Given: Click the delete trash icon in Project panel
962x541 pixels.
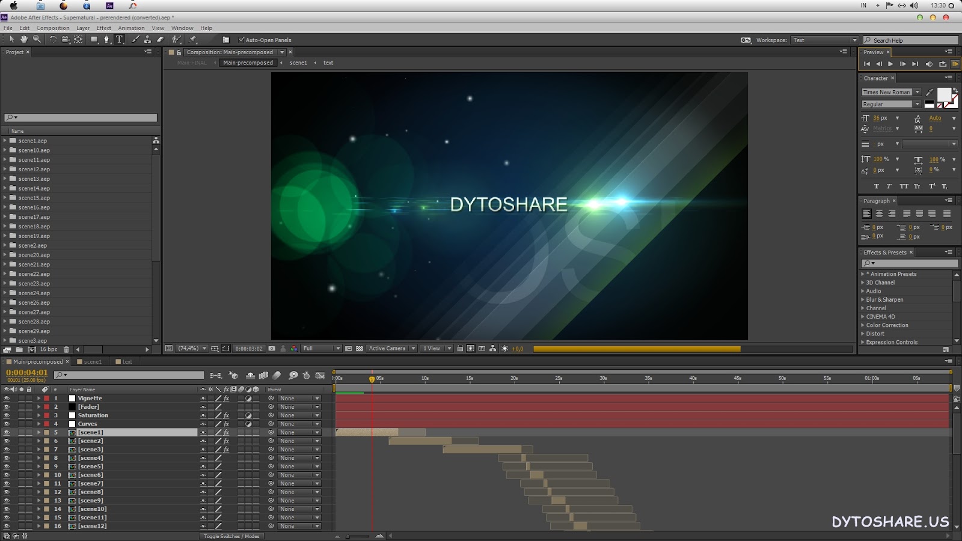Looking at the screenshot, I should 67,349.
